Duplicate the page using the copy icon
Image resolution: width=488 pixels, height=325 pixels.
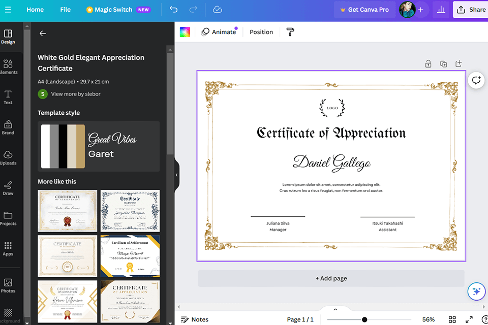[443, 64]
